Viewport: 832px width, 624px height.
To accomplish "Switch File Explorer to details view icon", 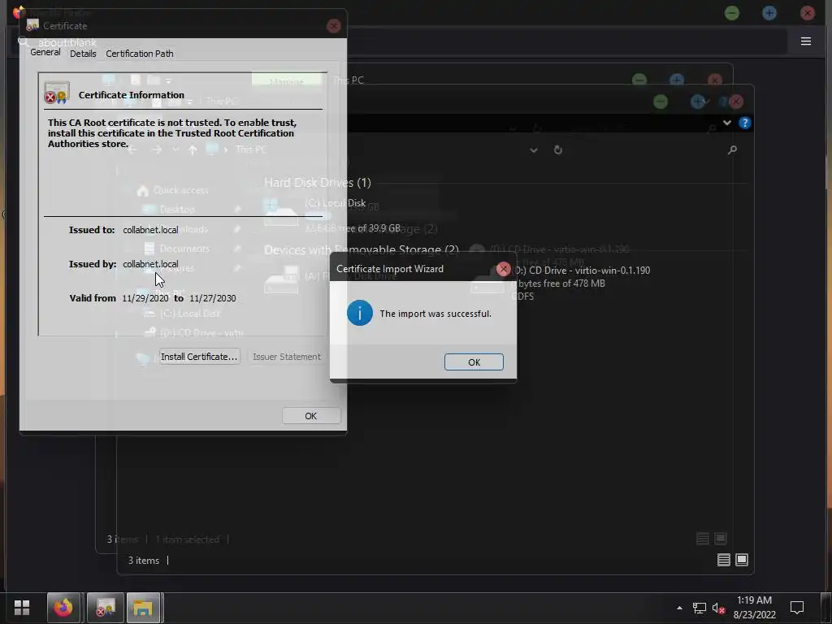I will click(724, 560).
